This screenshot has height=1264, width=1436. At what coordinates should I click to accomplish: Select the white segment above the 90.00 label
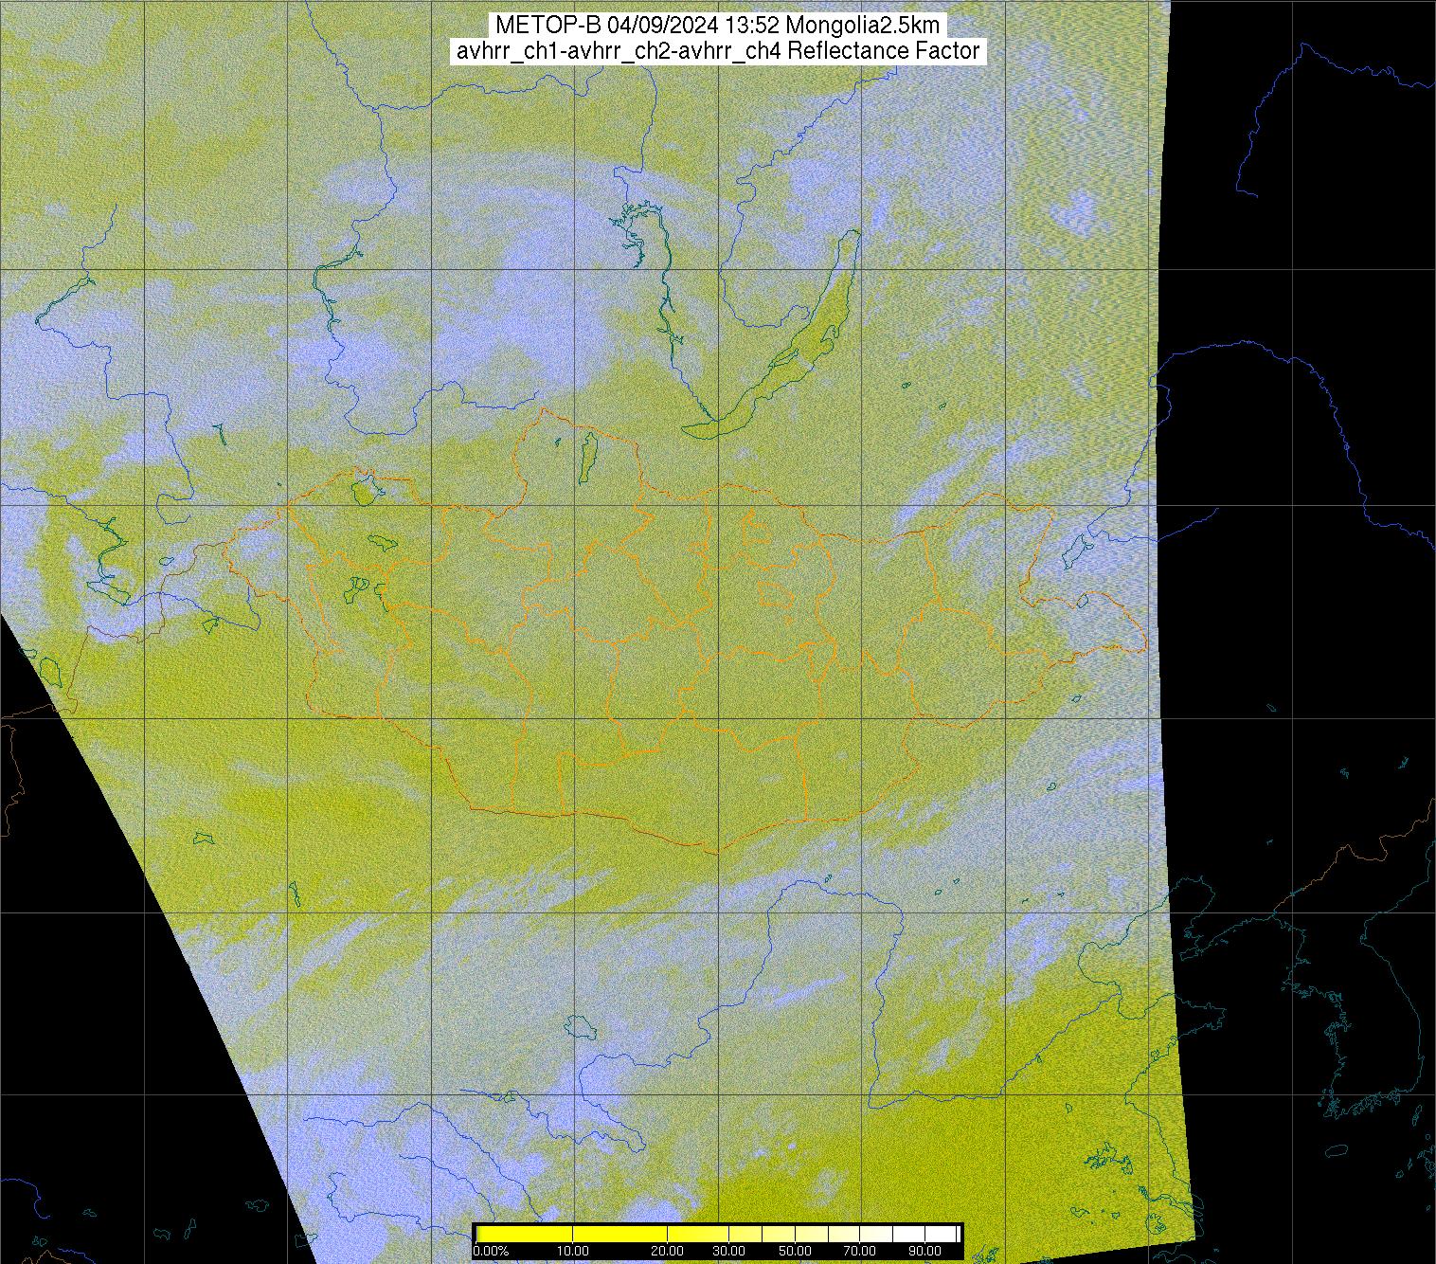point(941,1234)
